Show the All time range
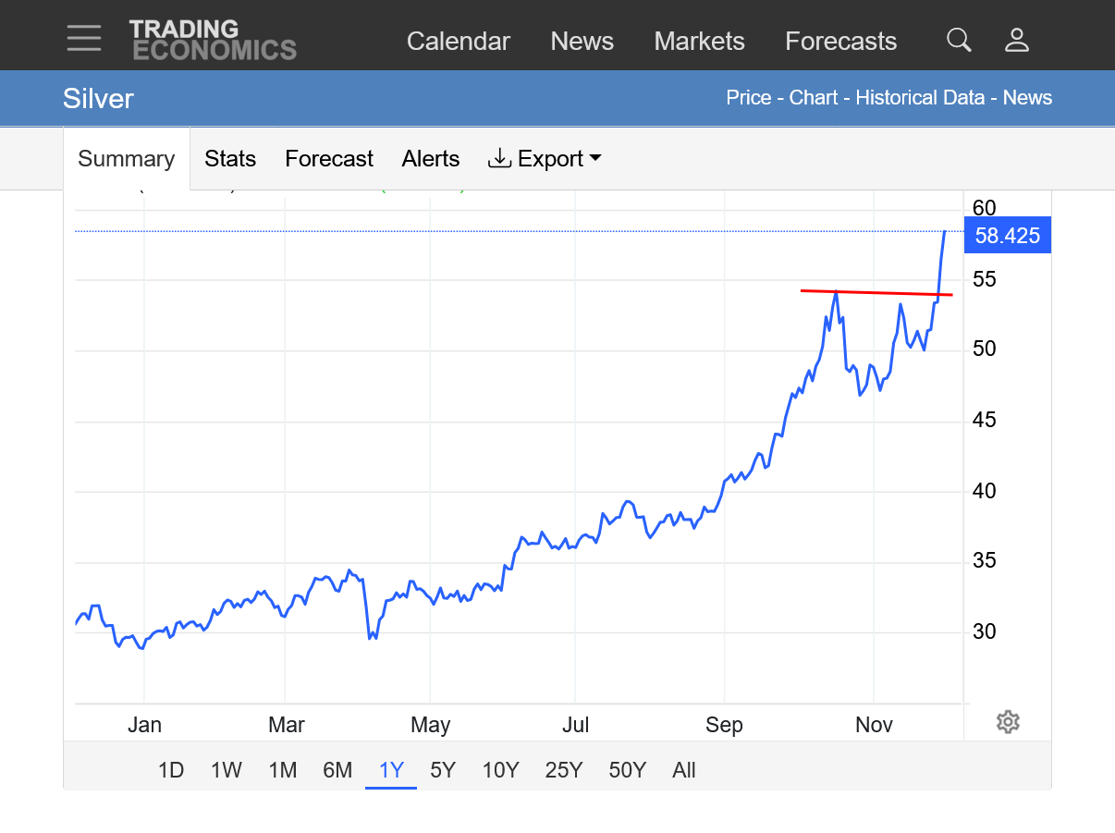 [684, 770]
